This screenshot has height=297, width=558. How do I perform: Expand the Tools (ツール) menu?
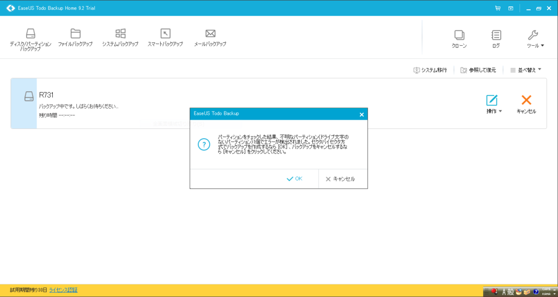coord(535,39)
